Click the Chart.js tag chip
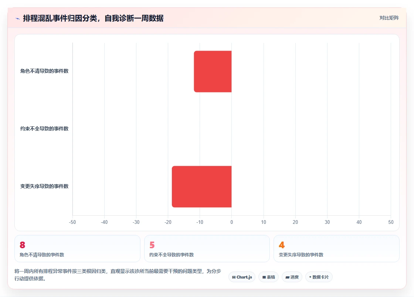414x297 pixels. 242,277
